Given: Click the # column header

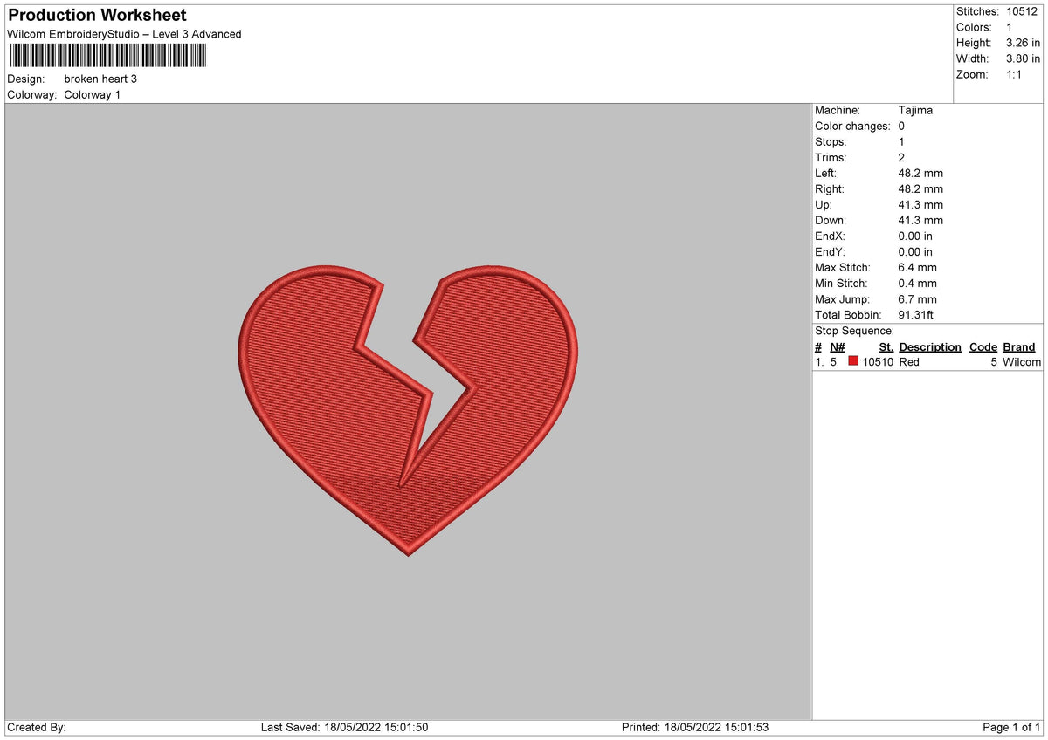Looking at the screenshot, I should click(818, 346).
